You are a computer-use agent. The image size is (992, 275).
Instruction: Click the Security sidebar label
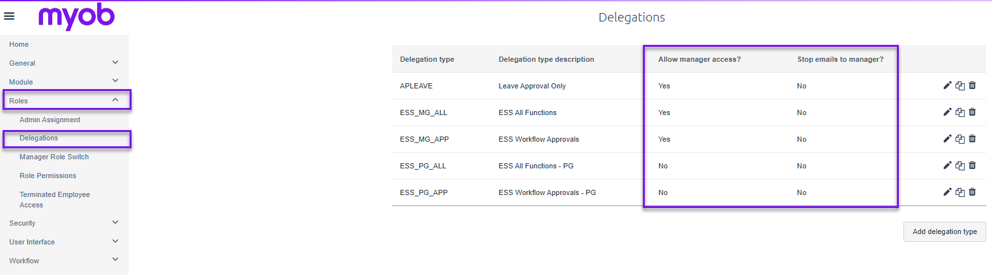pos(22,223)
